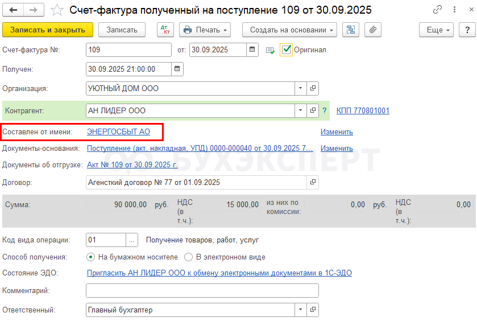Click the Получен date-time field
Screen dimensions: 477x321
point(128,69)
